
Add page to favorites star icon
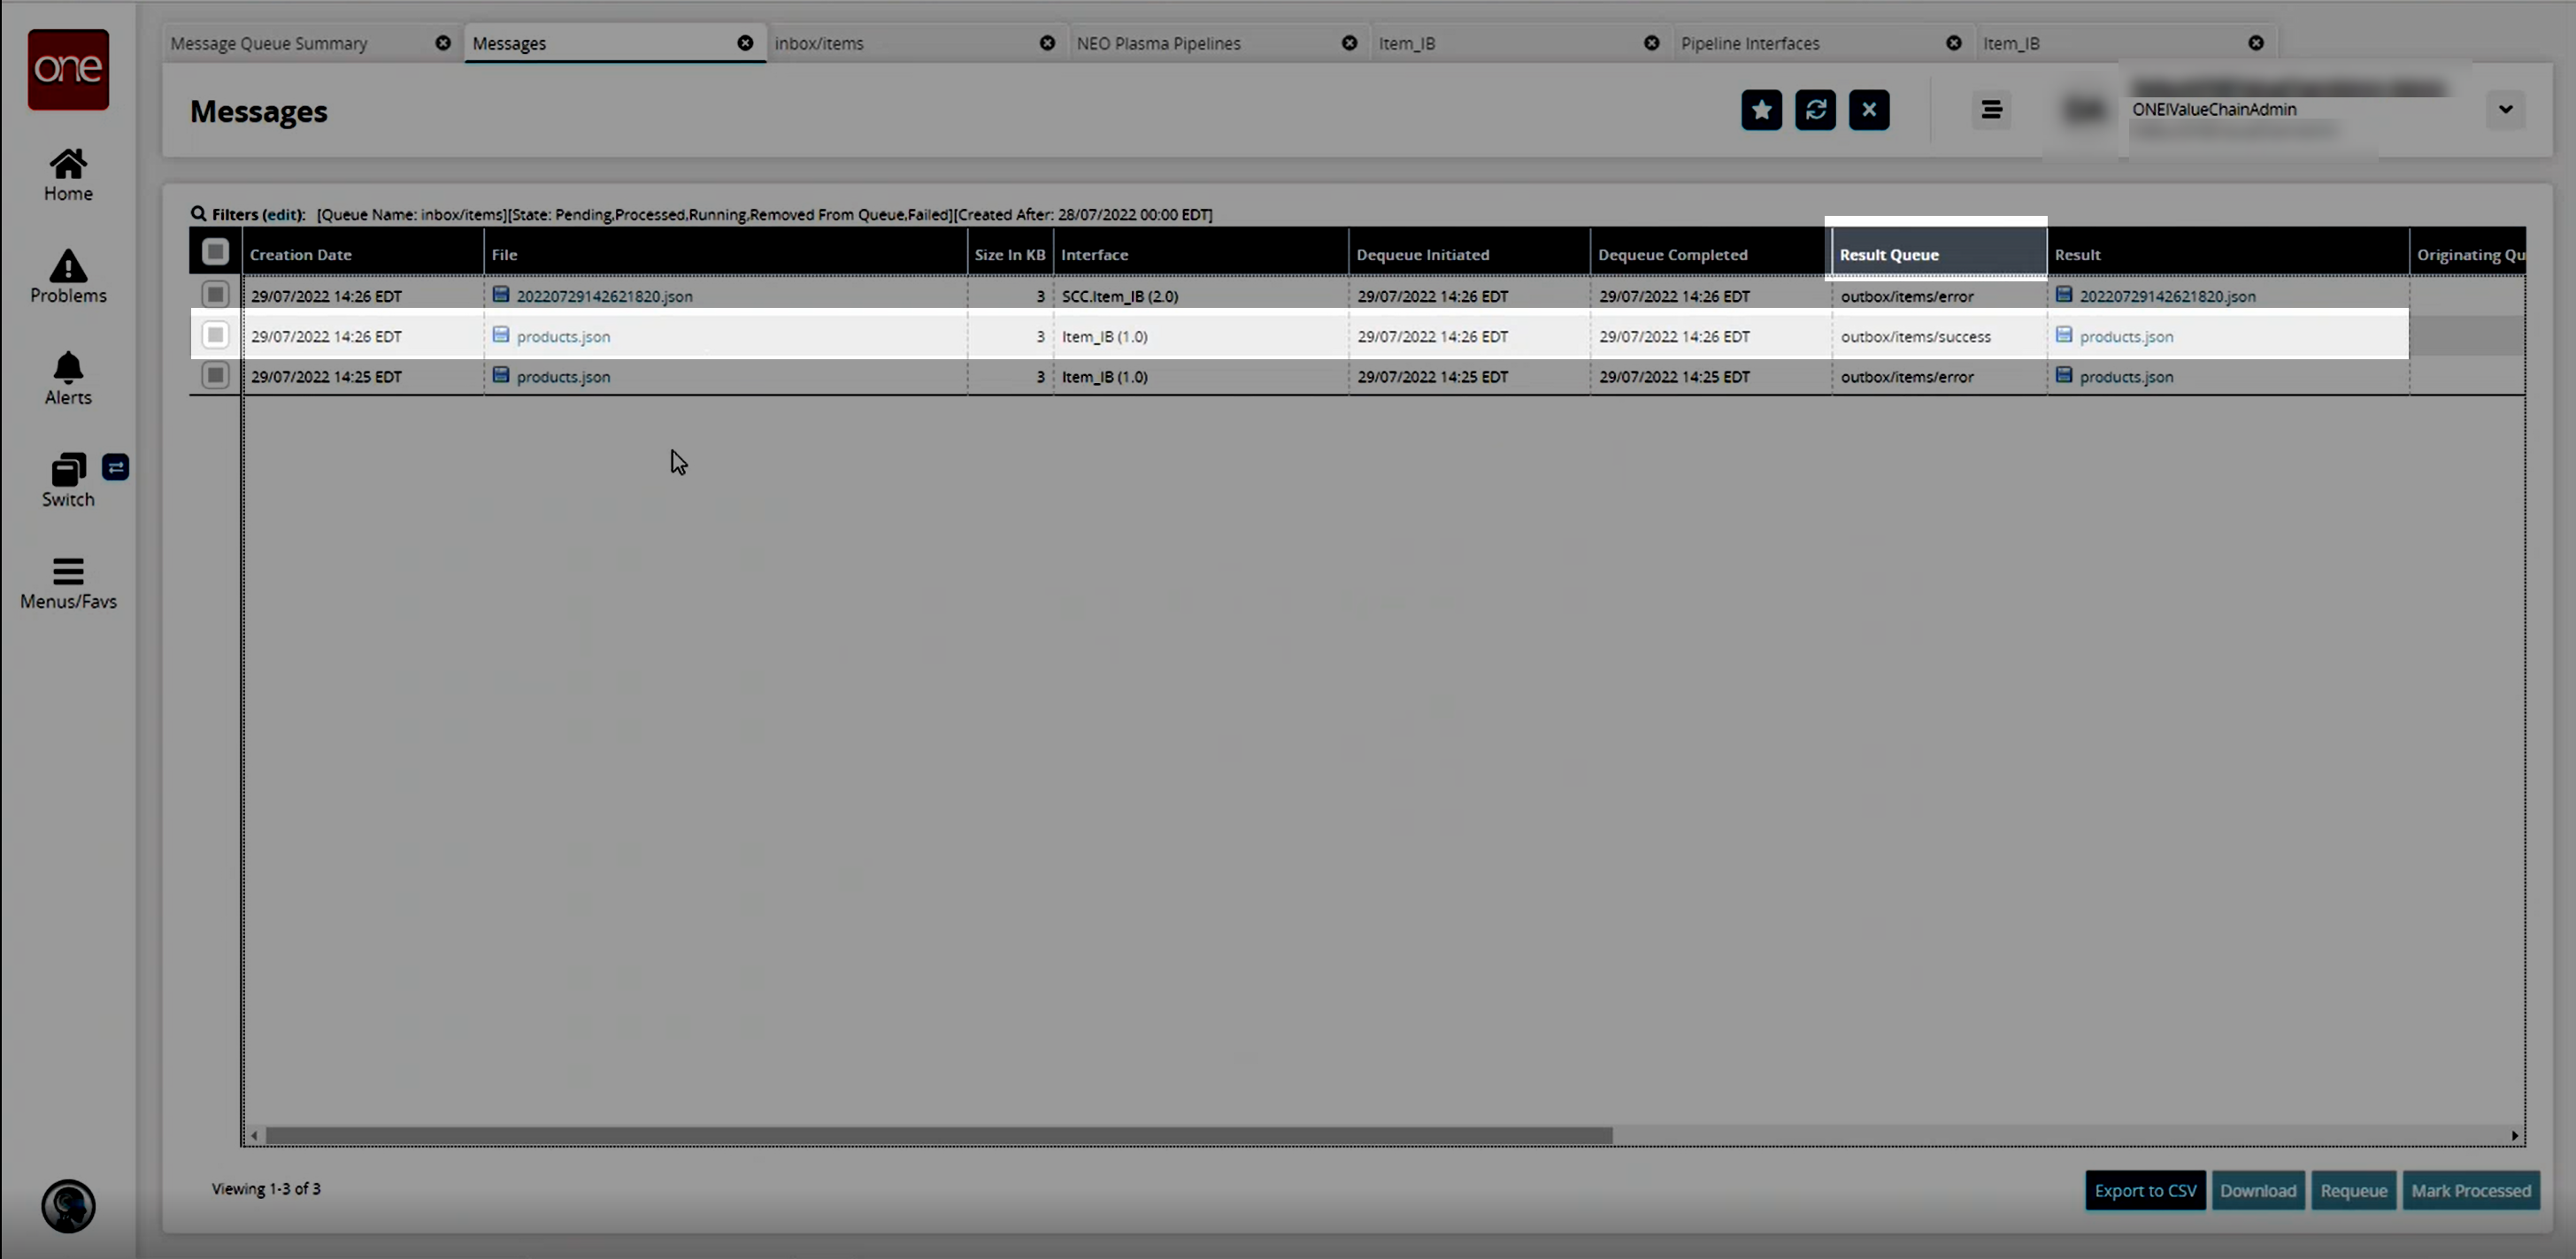(1761, 110)
